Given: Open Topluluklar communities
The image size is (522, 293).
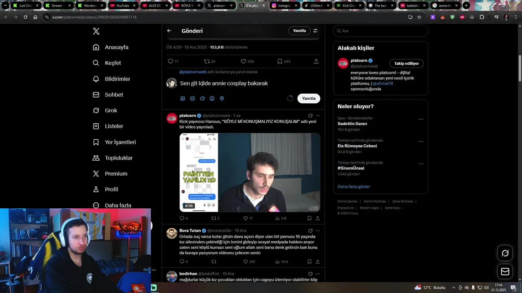Looking at the screenshot, I should [113, 158].
